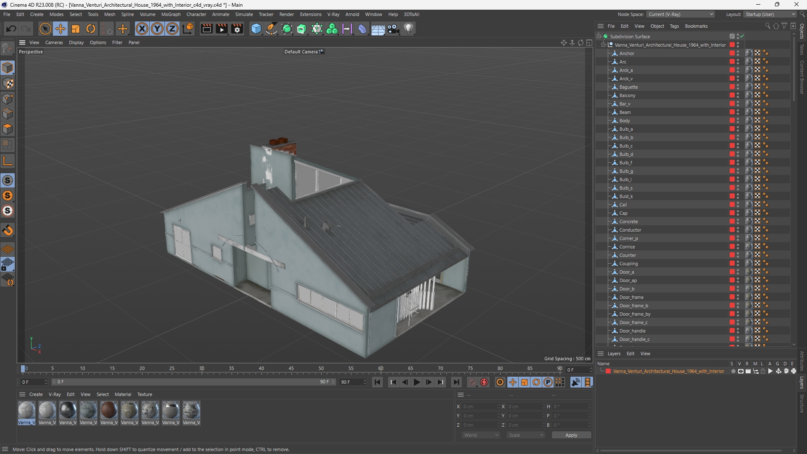Collapse the Subdivision Surface tree node
Viewport: 807px width, 454px height.
(599, 37)
